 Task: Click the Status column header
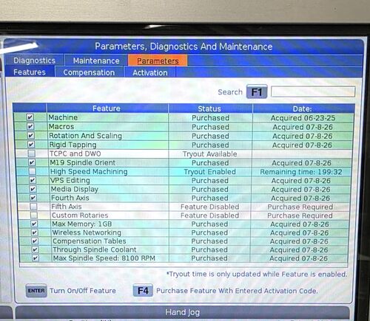(x=209, y=108)
